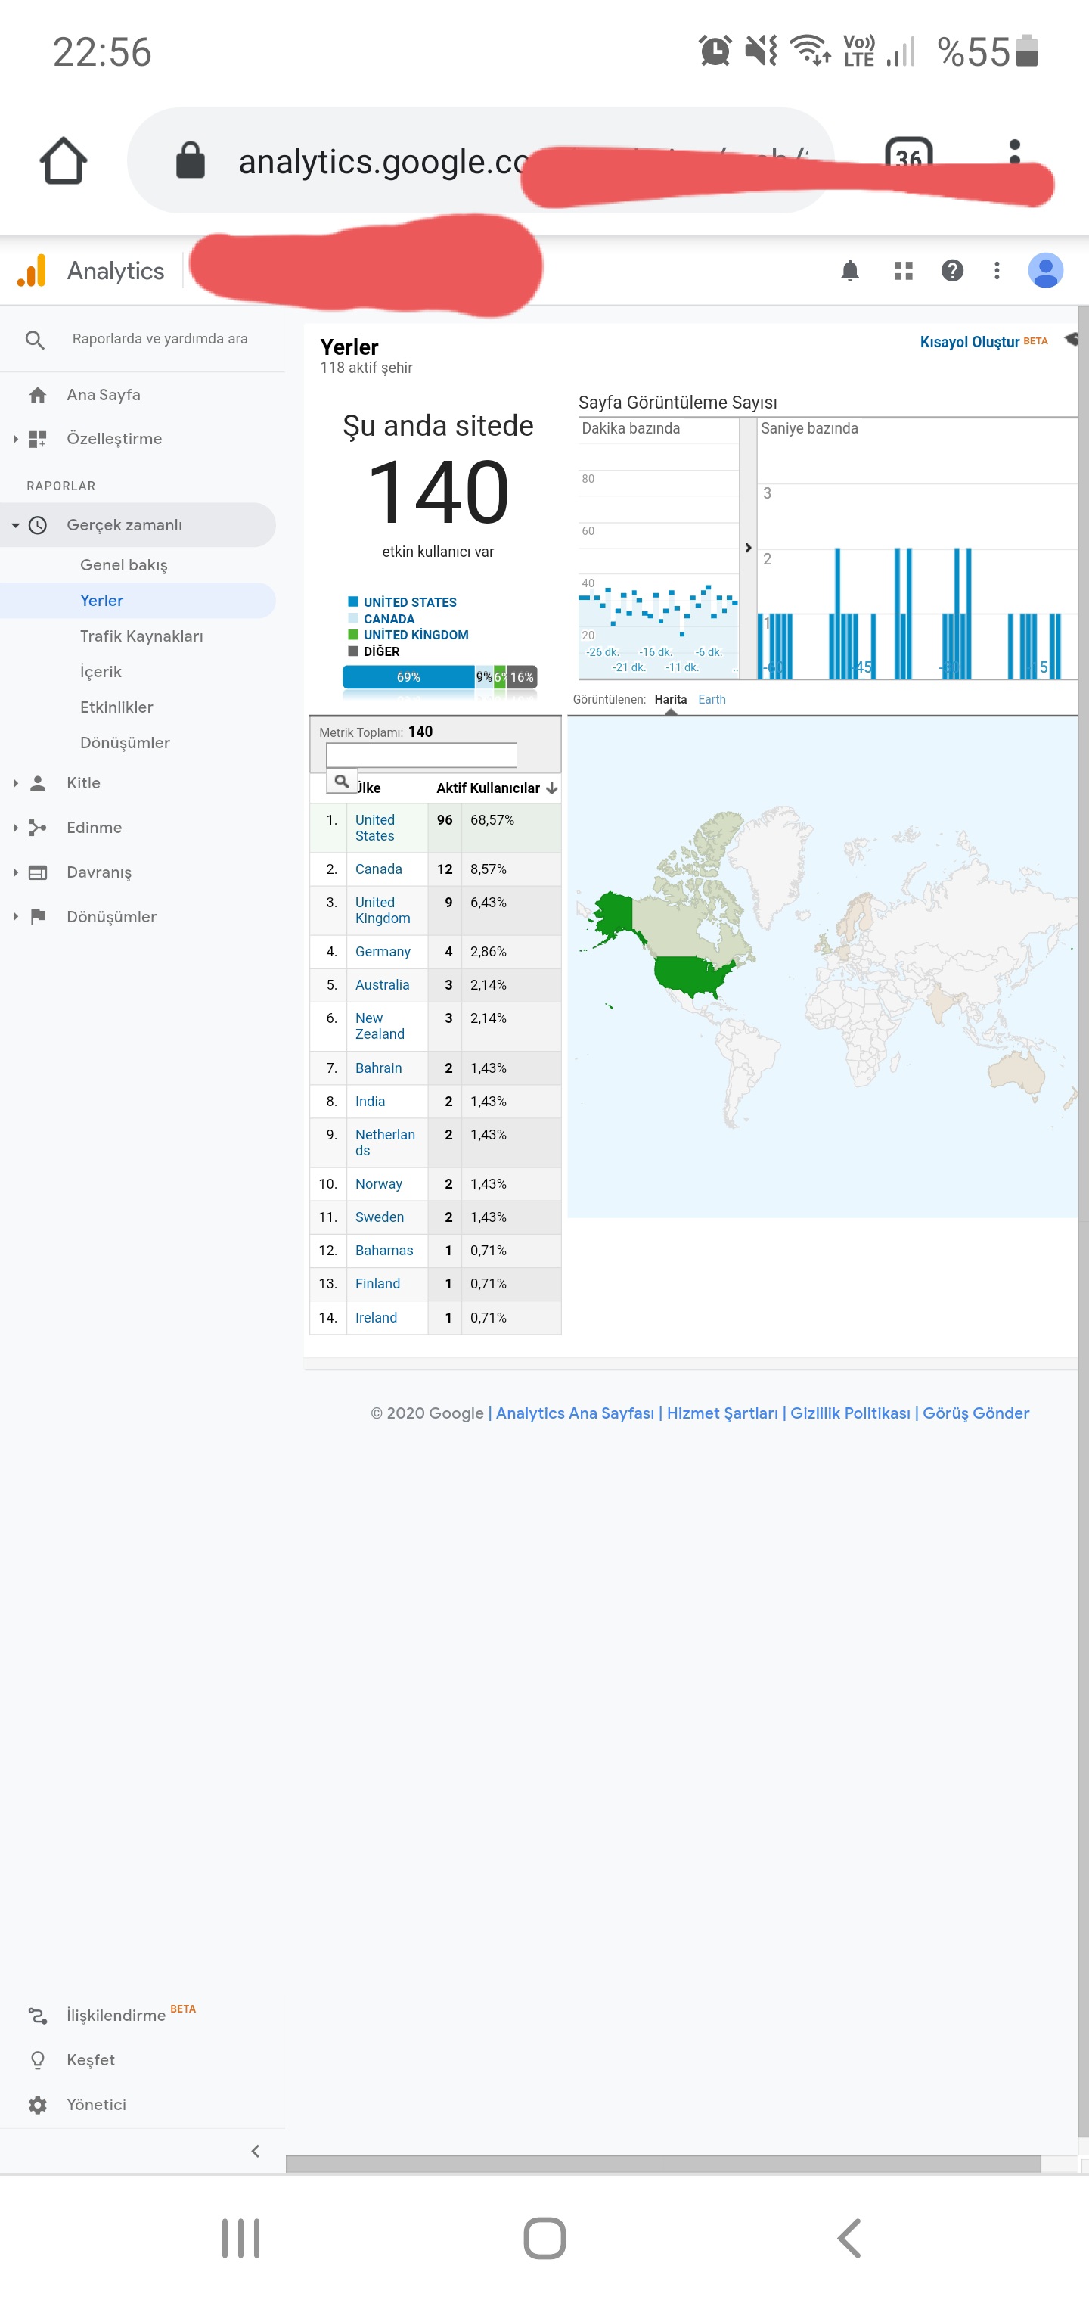Expand the Dönüşümler reports section arrow

point(15,916)
